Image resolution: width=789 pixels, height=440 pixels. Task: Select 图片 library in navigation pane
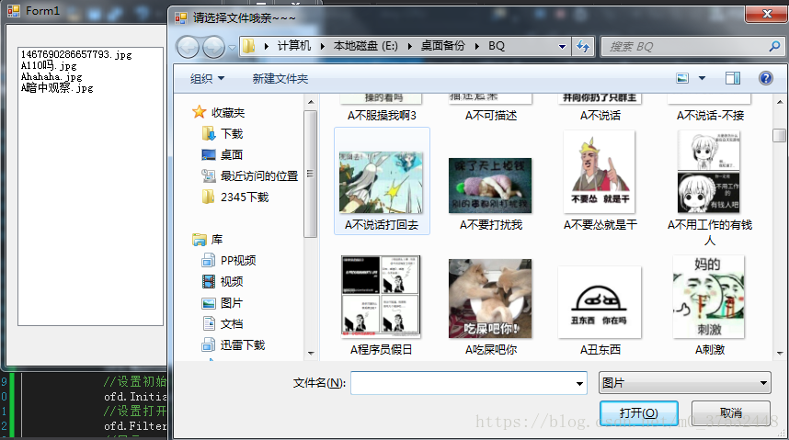(232, 303)
